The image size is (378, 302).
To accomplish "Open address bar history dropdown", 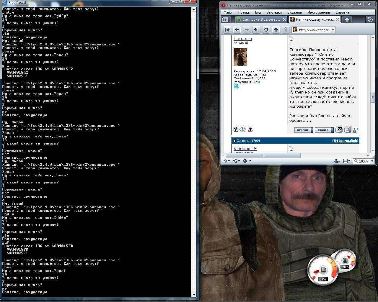I will point(333,30).
